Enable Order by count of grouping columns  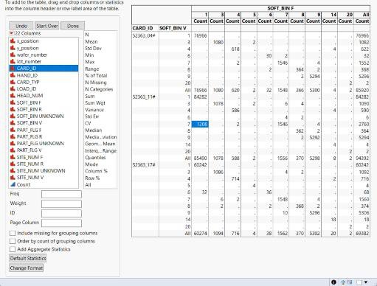click(13, 241)
